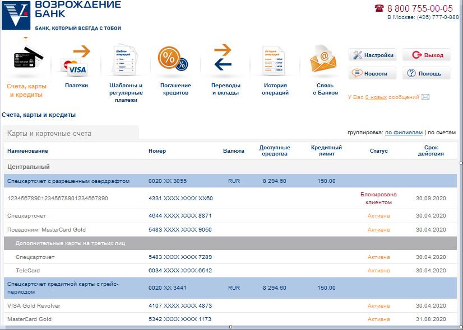Click 'Блокирована клиентом' status
Image resolution: width=463 pixels, height=330 pixels.
[x=378, y=199]
